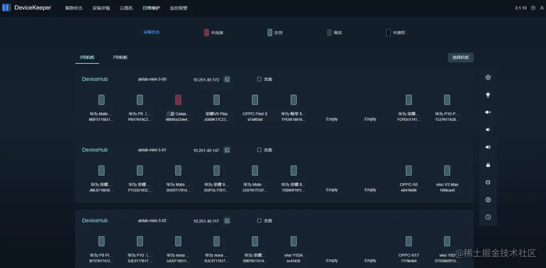Click the mute speaker icon
Viewport: 546px width, 268px height.
(x=488, y=112)
